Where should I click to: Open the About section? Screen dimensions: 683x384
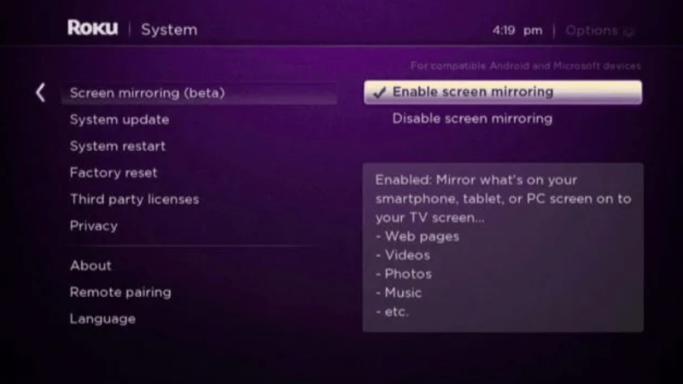[90, 265]
